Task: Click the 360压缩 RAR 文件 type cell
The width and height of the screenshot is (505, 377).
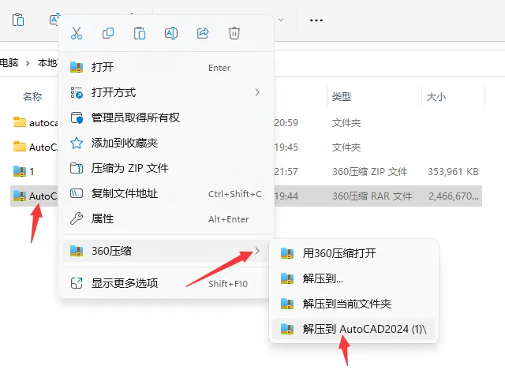Action: click(372, 196)
